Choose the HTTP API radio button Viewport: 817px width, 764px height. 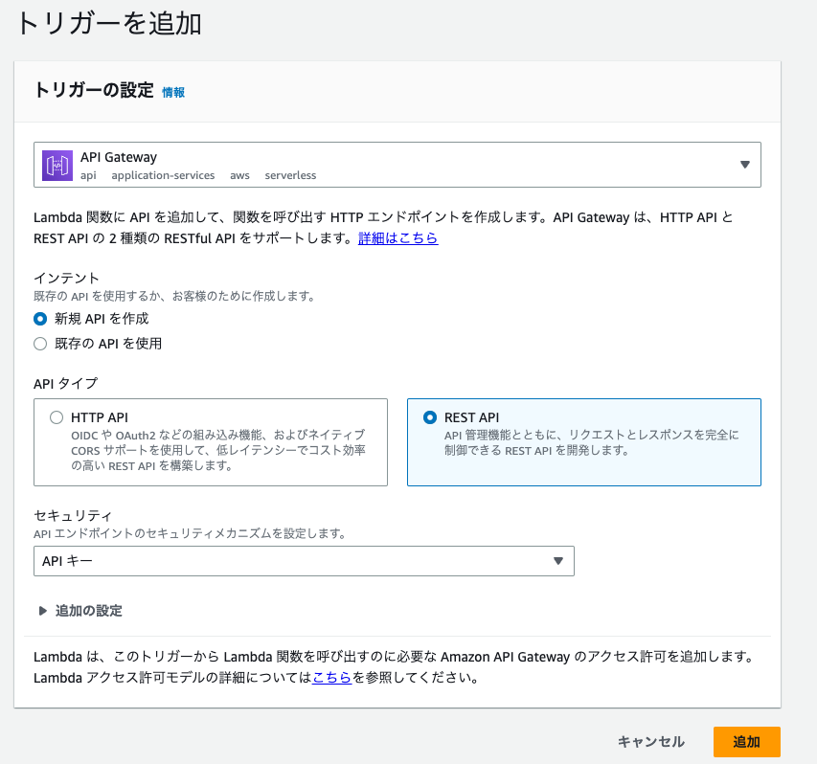click(x=57, y=417)
